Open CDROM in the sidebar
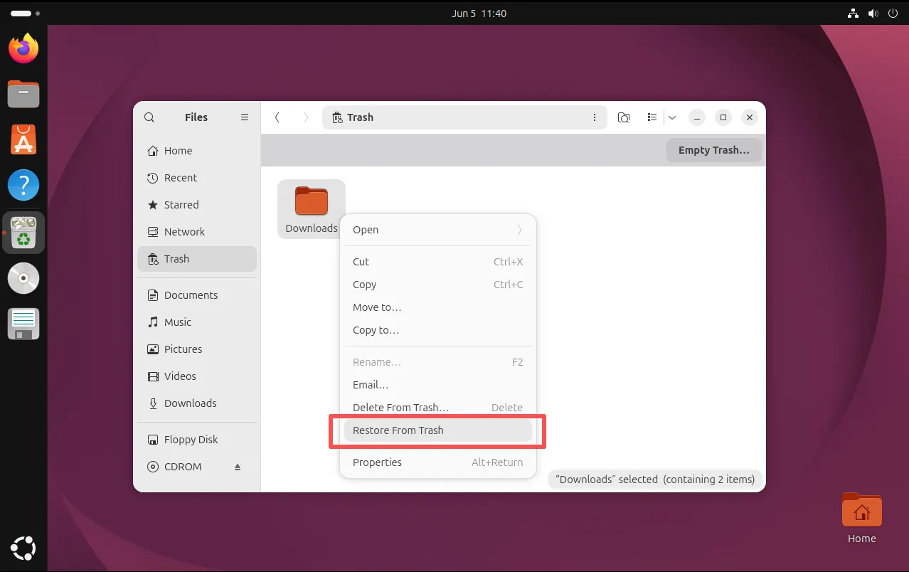 [197, 467]
